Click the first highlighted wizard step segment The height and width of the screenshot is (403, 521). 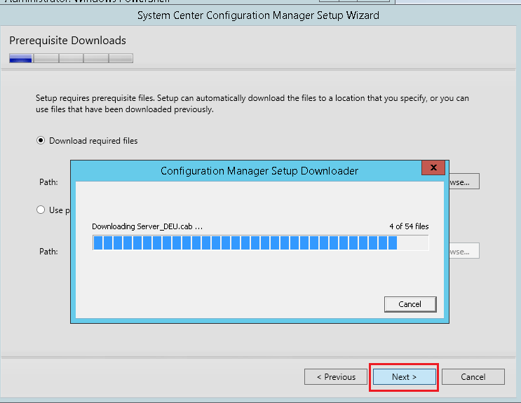[x=20, y=58]
